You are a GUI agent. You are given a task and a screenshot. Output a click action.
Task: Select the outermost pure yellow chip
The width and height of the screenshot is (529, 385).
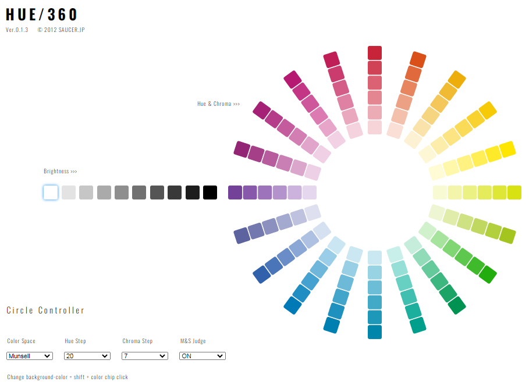point(507,149)
